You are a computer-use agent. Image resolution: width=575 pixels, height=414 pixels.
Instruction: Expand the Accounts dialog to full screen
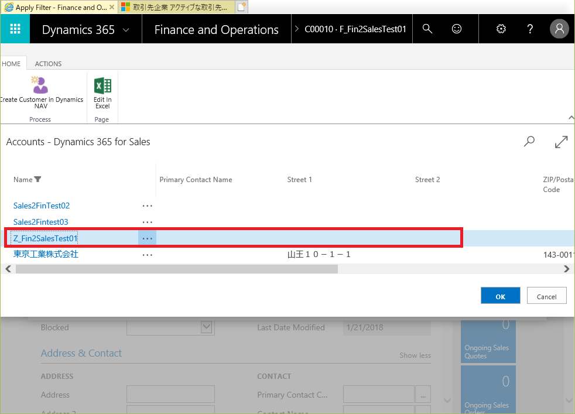(561, 142)
